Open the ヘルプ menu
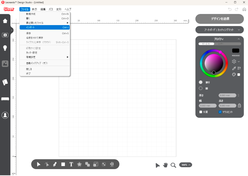The height and width of the screenshot is (176, 248). point(68,9)
